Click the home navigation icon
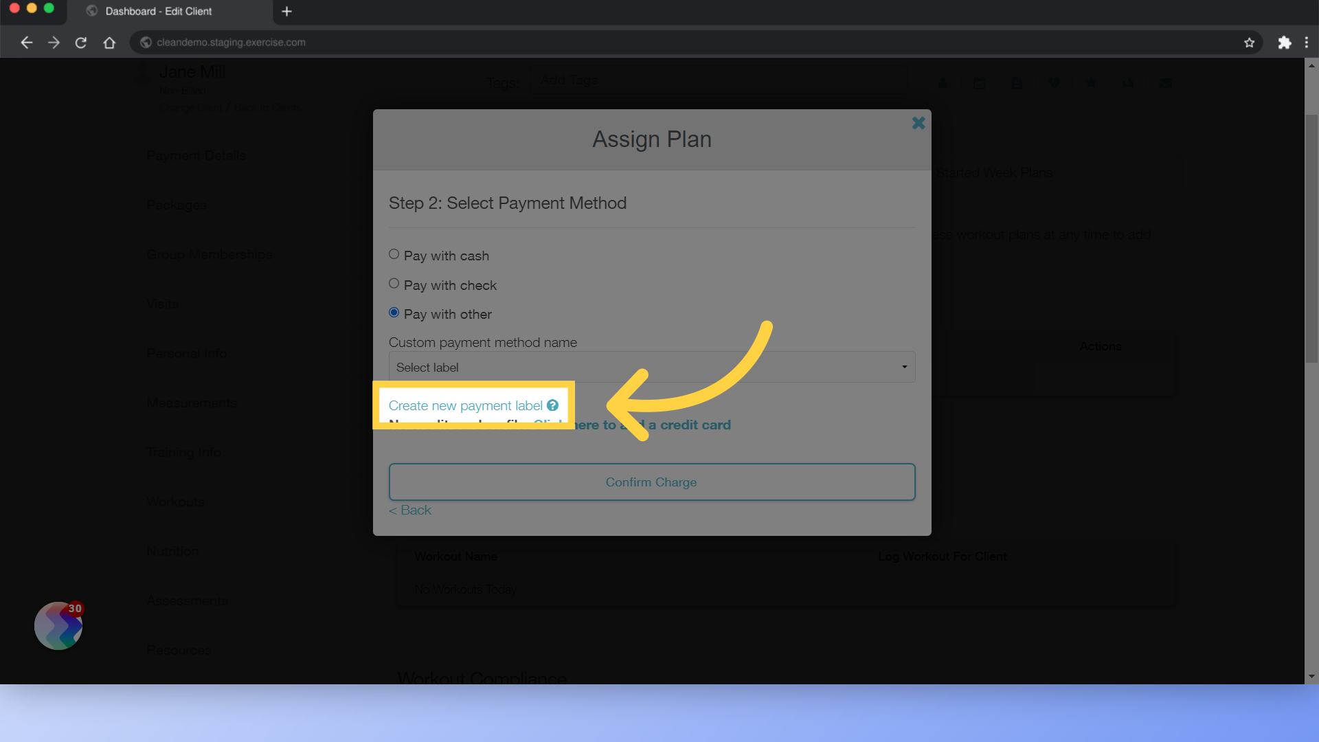The image size is (1319, 742). pyautogui.click(x=110, y=43)
